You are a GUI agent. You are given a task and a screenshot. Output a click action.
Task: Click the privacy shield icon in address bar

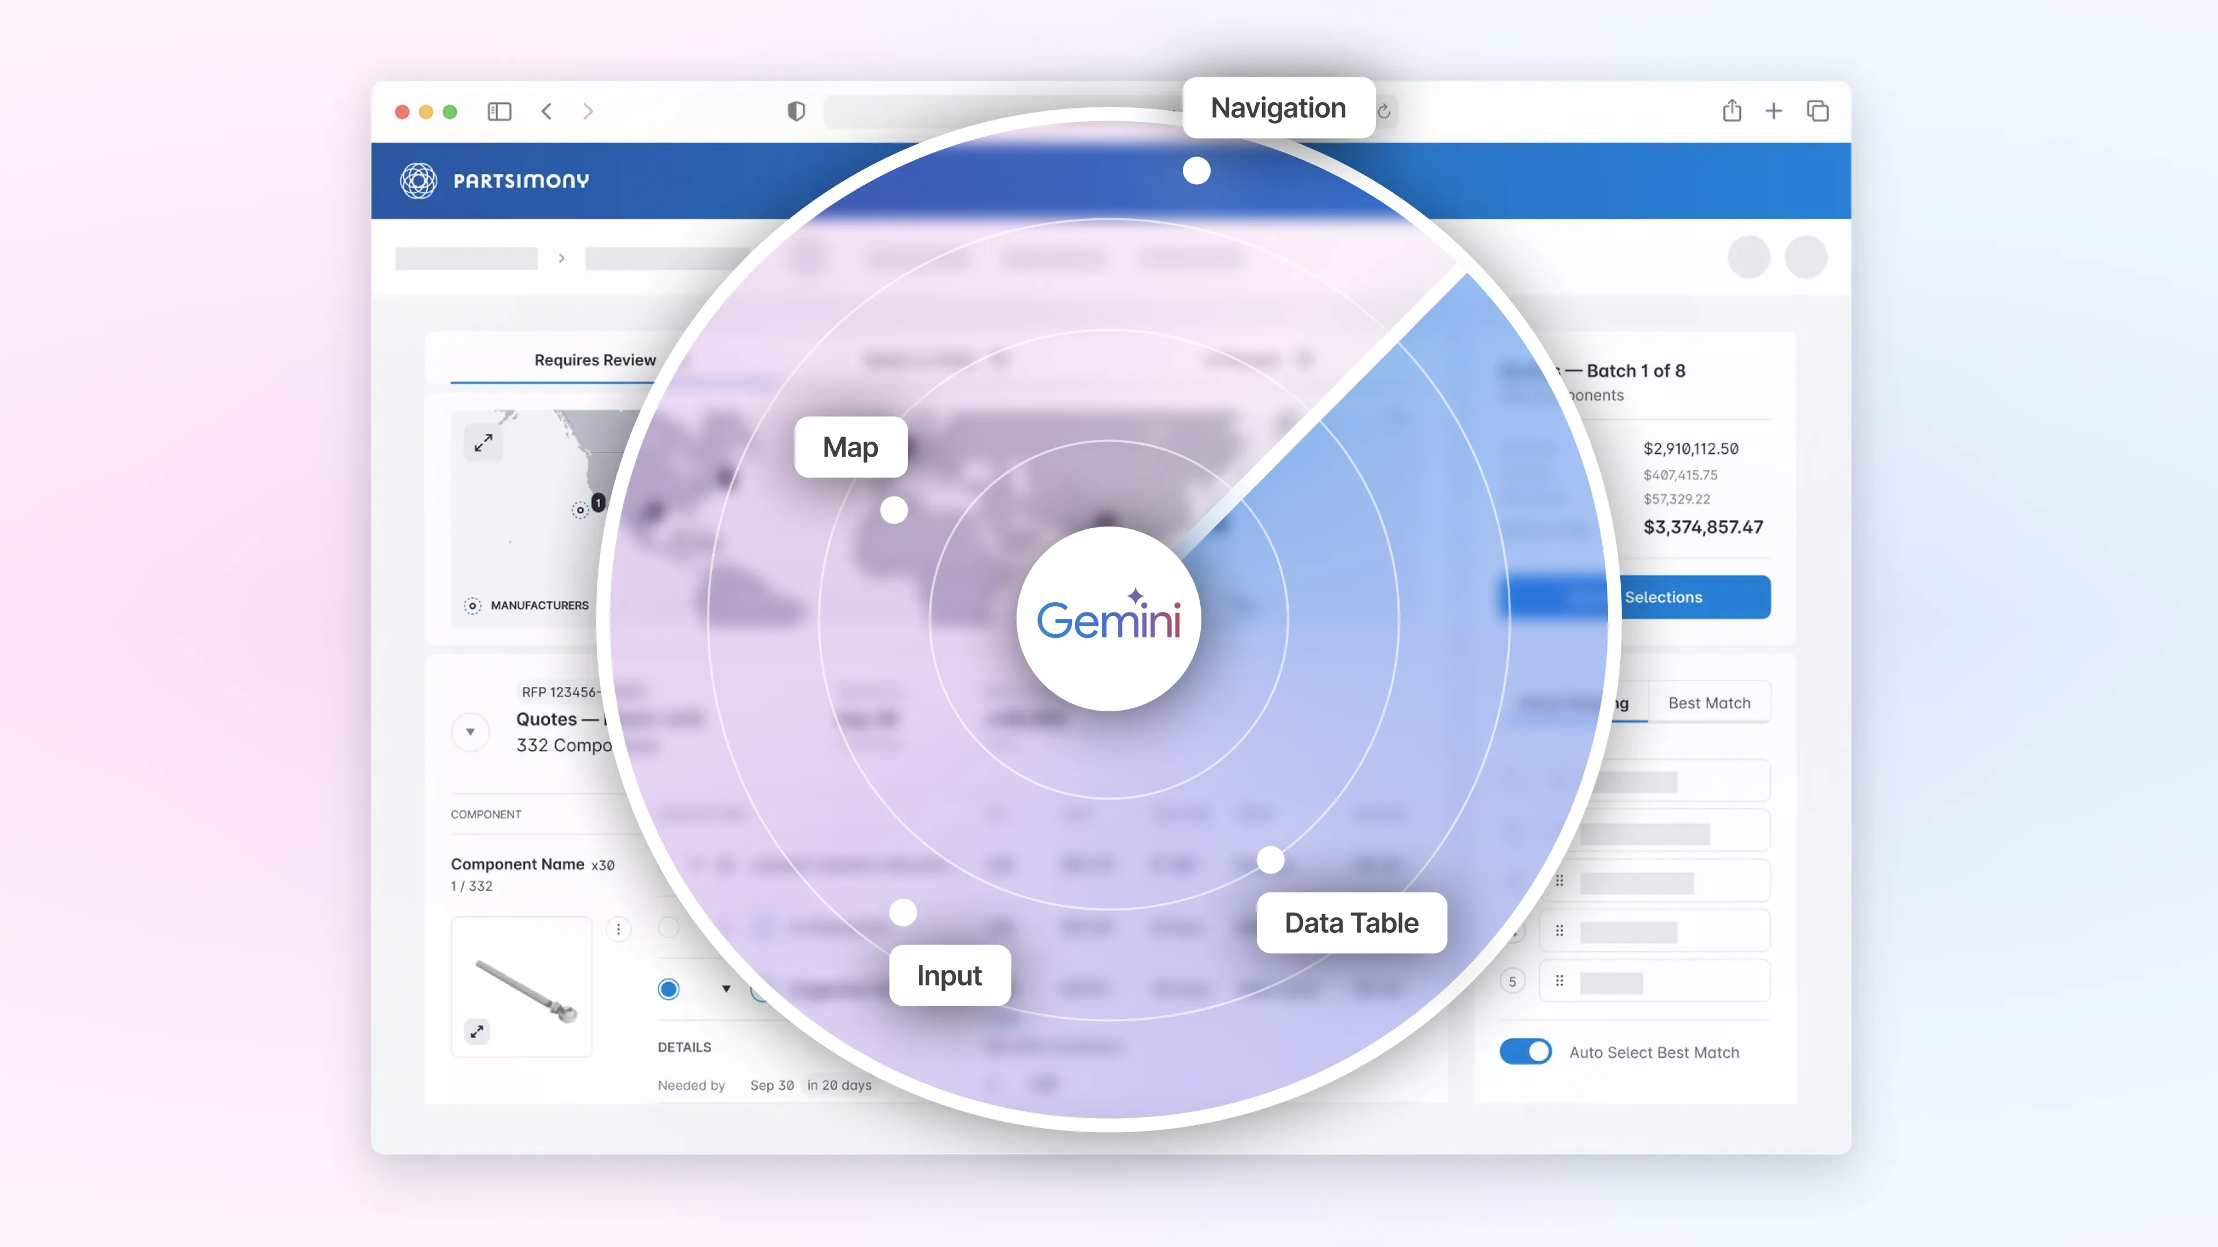click(x=795, y=111)
